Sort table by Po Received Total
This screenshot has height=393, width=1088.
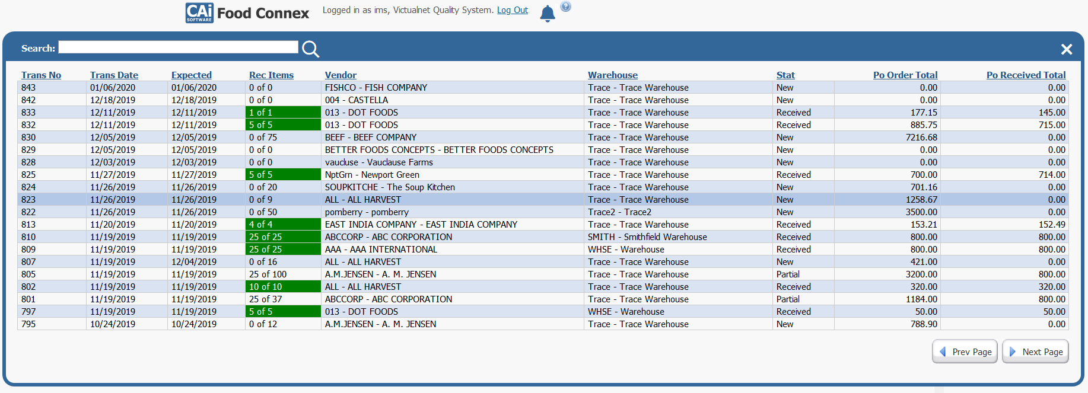1026,75
